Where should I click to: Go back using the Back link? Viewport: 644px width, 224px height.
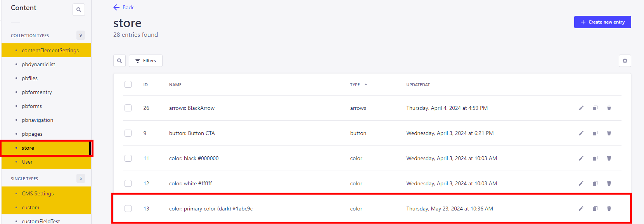click(123, 7)
